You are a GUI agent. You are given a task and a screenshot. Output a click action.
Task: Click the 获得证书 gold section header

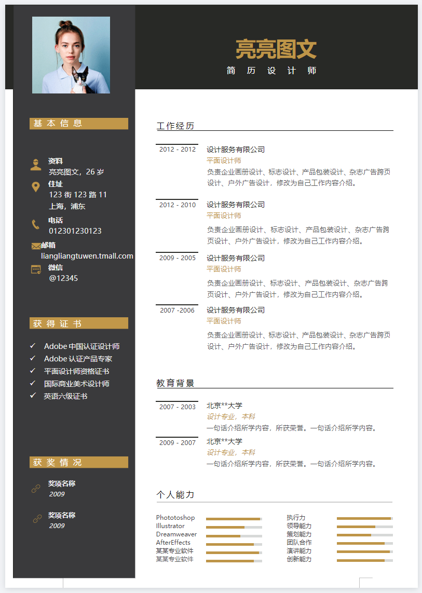(79, 324)
